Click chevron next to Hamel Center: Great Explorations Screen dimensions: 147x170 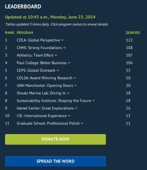click(76, 108)
